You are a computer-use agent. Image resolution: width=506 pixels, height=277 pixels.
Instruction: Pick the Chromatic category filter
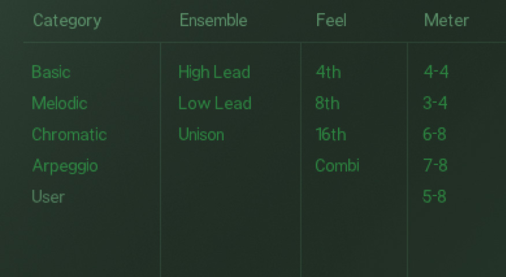coord(69,135)
